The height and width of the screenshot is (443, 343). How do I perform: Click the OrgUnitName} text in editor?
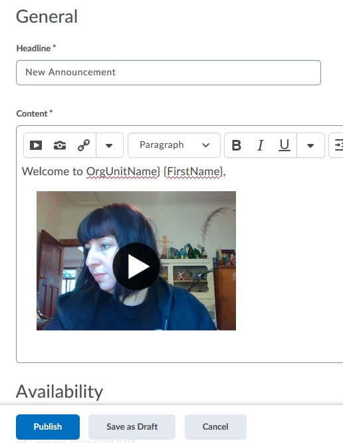coord(123,171)
